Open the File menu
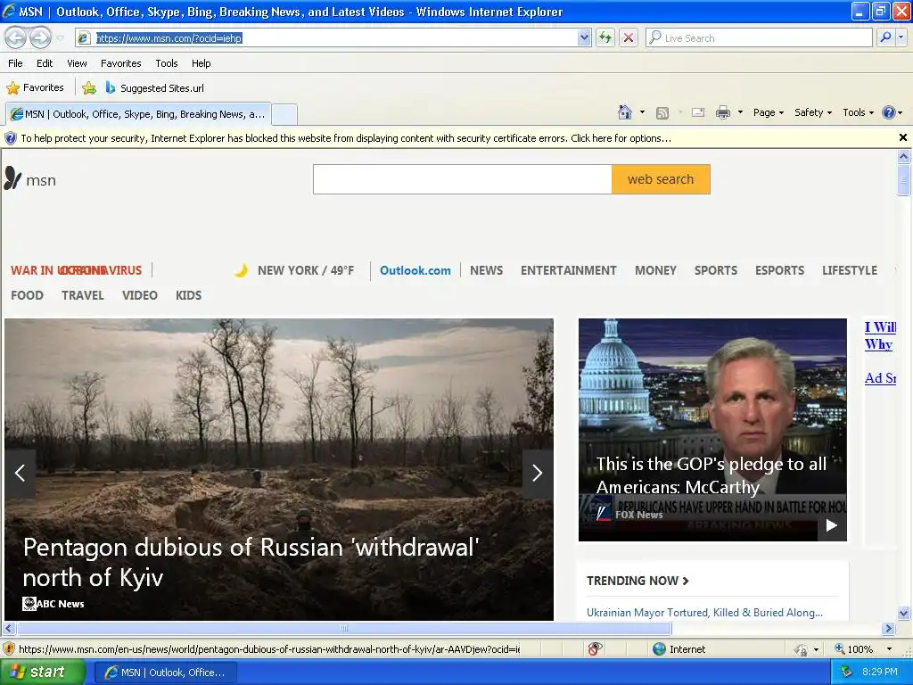Viewport: 913px width, 685px height. [15, 63]
